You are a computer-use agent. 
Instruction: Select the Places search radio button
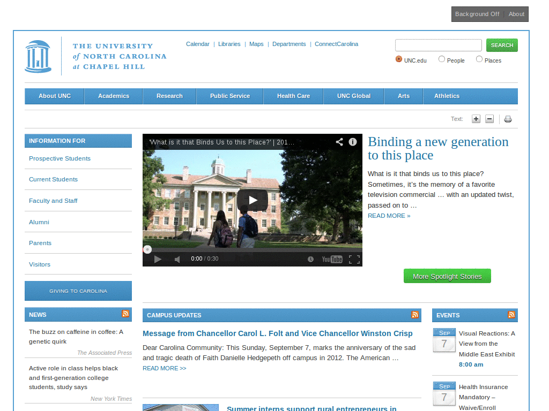(x=479, y=59)
